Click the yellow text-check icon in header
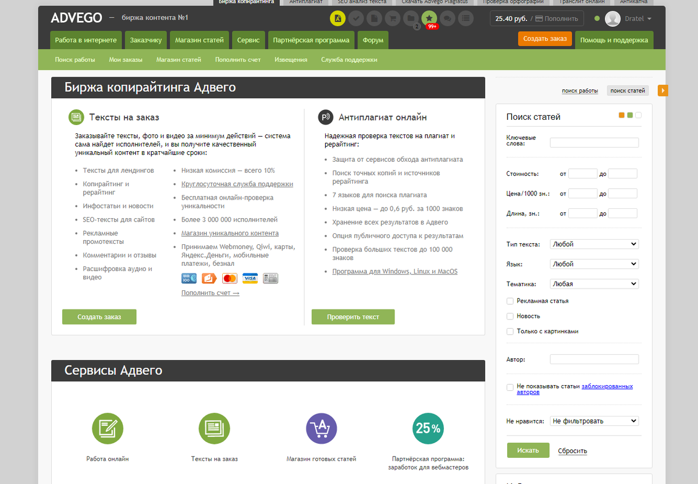Image resolution: width=698 pixels, height=484 pixels. click(x=337, y=19)
